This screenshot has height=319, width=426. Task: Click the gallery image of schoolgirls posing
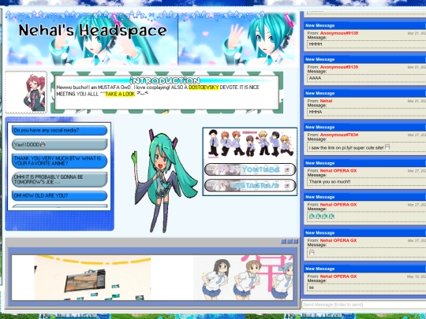click(244, 278)
